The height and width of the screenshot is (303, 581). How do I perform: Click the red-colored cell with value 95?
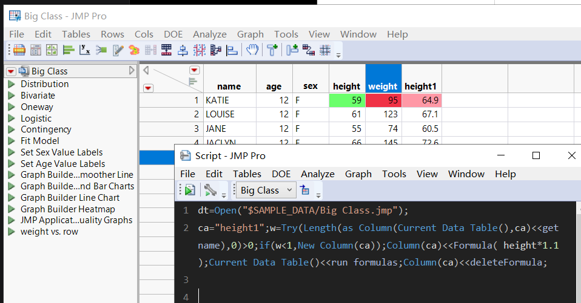tap(383, 100)
